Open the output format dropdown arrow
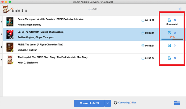 pyautogui.click(x=108, y=103)
